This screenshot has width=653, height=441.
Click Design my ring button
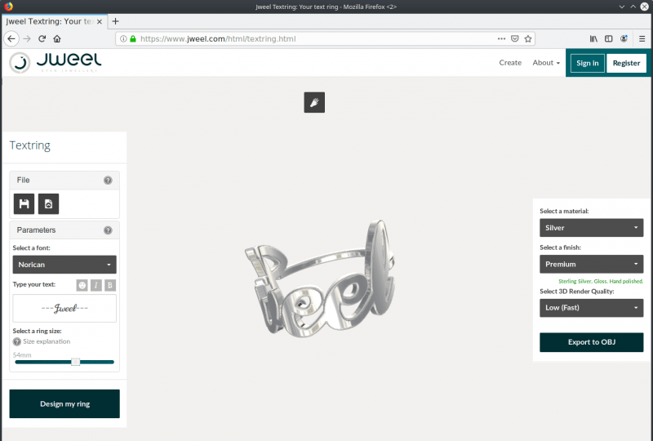[64, 403]
